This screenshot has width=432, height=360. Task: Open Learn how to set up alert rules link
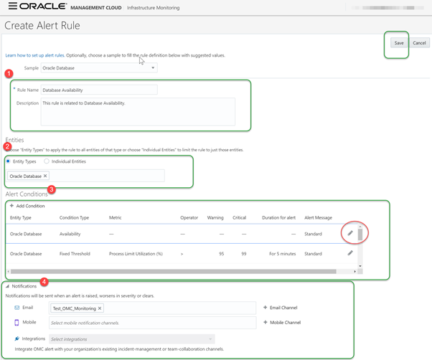34,55
